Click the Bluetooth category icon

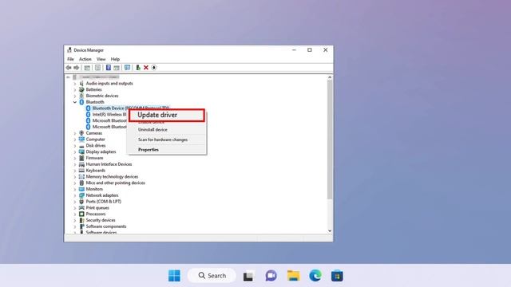(81, 102)
